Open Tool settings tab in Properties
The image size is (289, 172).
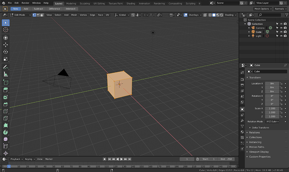(242, 72)
